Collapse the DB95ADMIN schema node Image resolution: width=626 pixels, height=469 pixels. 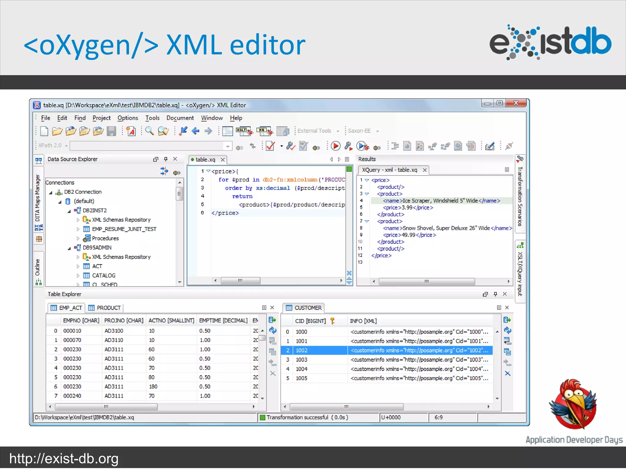click(x=69, y=249)
